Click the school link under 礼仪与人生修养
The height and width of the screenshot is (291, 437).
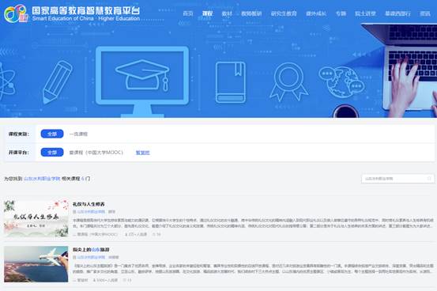91,212
